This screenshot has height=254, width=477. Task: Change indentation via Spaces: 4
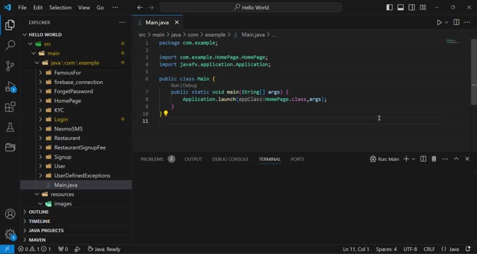point(386,249)
